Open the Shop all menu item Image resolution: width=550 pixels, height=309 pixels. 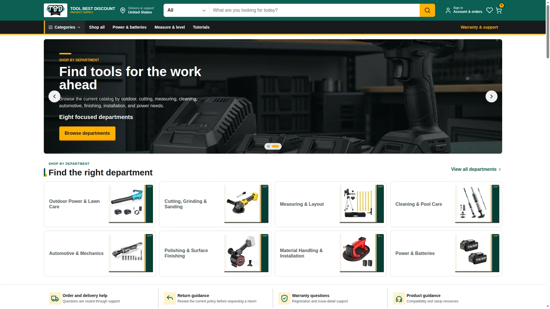coord(97,27)
